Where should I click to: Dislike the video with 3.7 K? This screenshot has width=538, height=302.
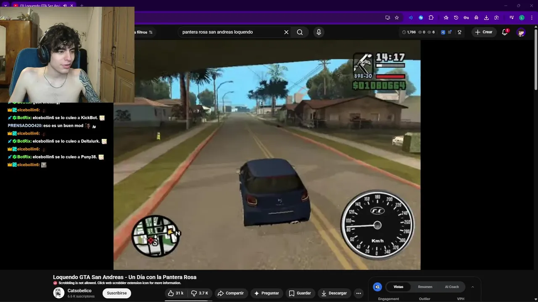(200, 293)
